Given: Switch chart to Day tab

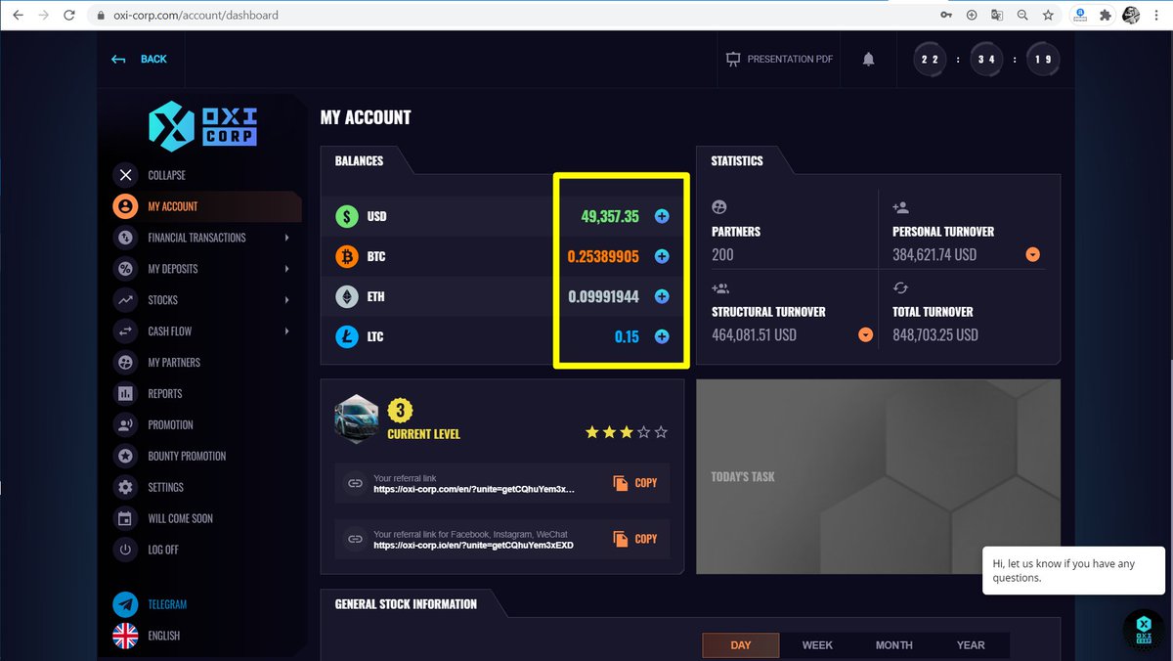Looking at the screenshot, I should pos(741,645).
